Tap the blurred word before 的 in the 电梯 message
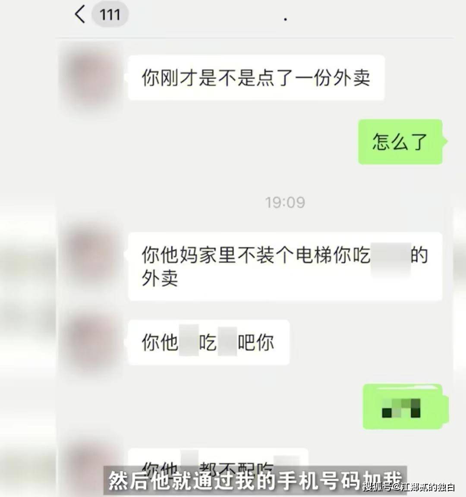Viewport: 466px width, 497px height. pyautogui.click(x=390, y=260)
